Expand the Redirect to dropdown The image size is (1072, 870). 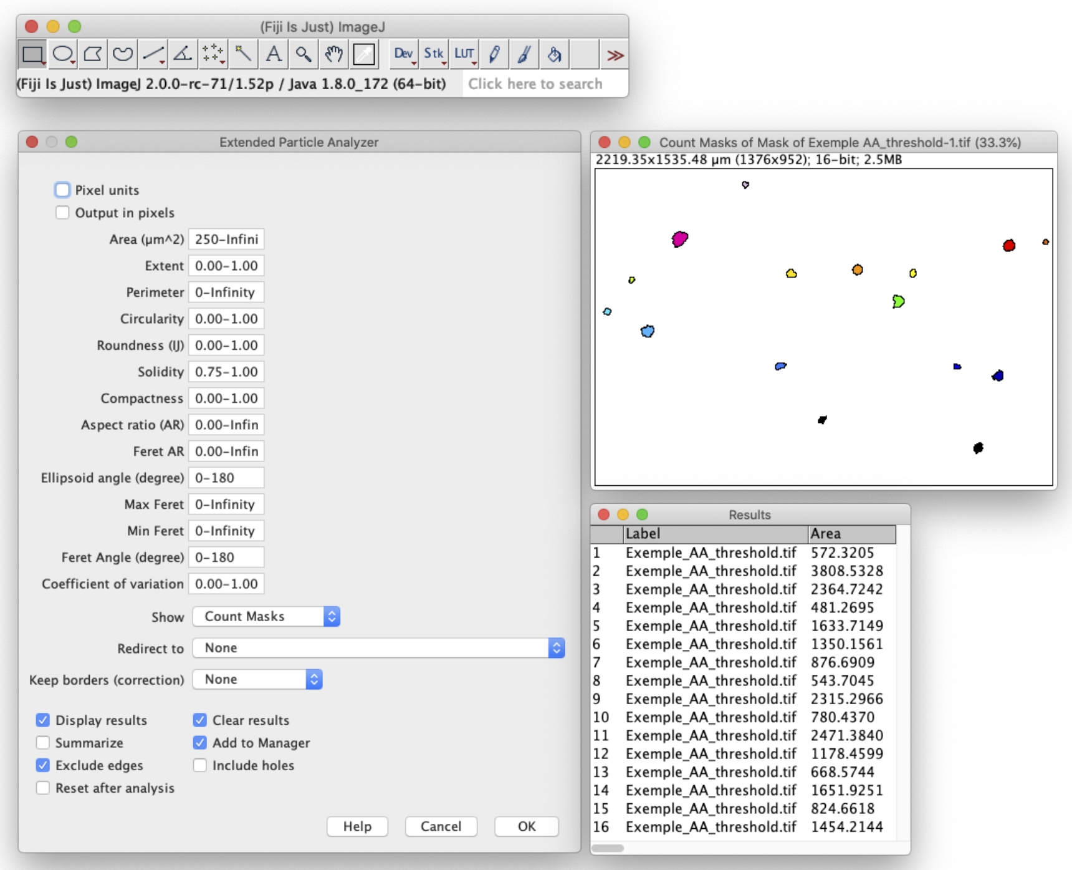(378, 648)
